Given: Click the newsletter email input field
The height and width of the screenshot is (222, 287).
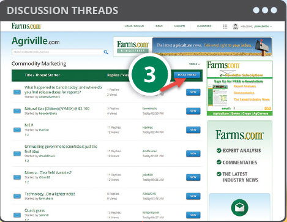Looking at the screenshot, I should click(248, 109).
